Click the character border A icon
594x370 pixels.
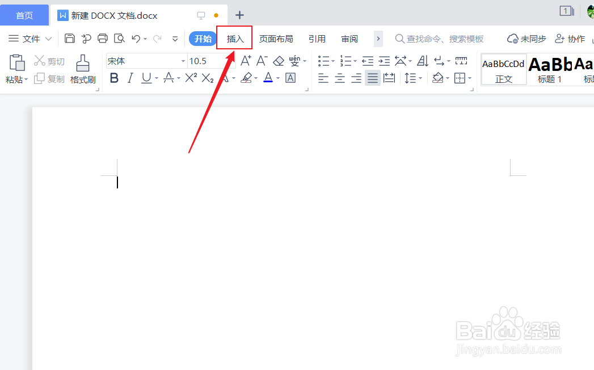coord(290,78)
